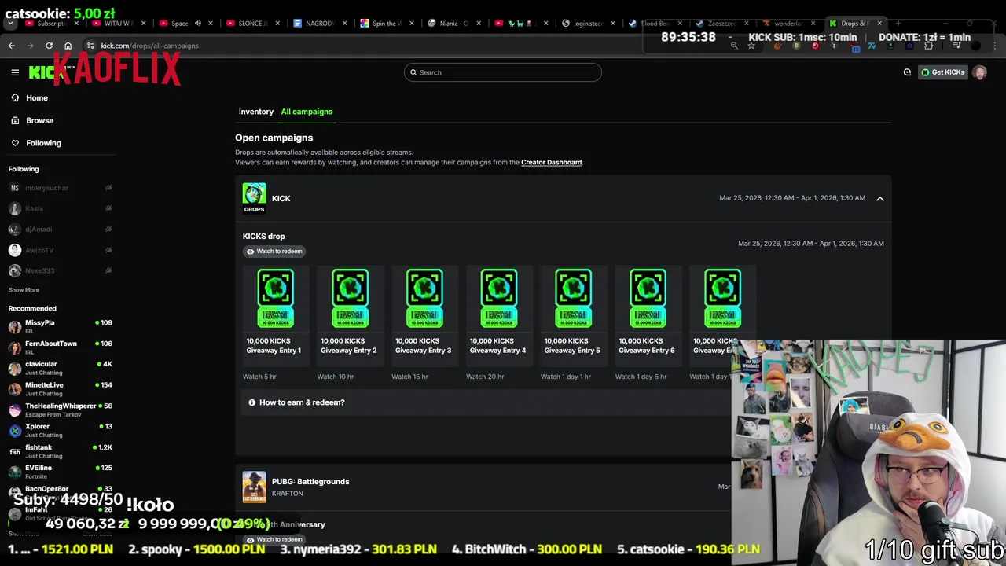This screenshot has height=566, width=1006.
Task: Open MinetteLive recommended channel
Action: coord(60,389)
